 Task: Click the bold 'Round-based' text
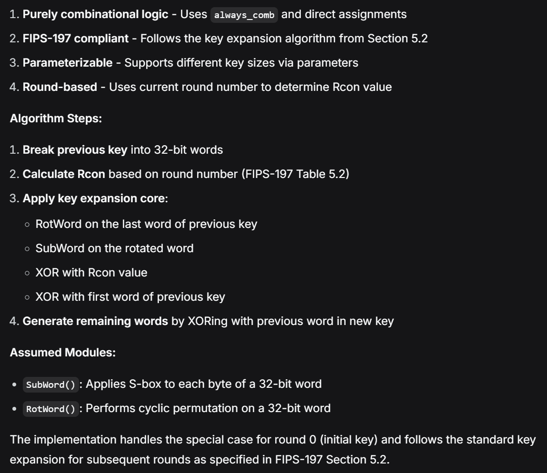[x=60, y=87]
